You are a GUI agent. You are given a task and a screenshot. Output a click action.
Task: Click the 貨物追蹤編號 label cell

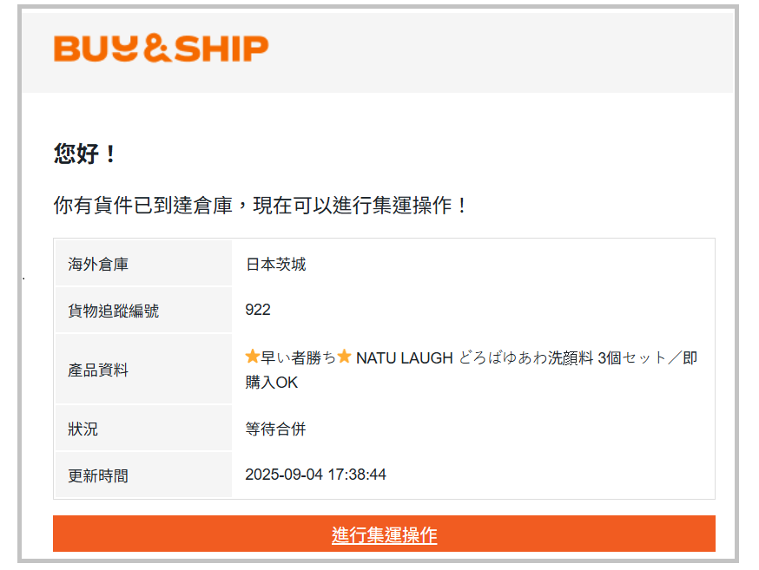(x=113, y=311)
